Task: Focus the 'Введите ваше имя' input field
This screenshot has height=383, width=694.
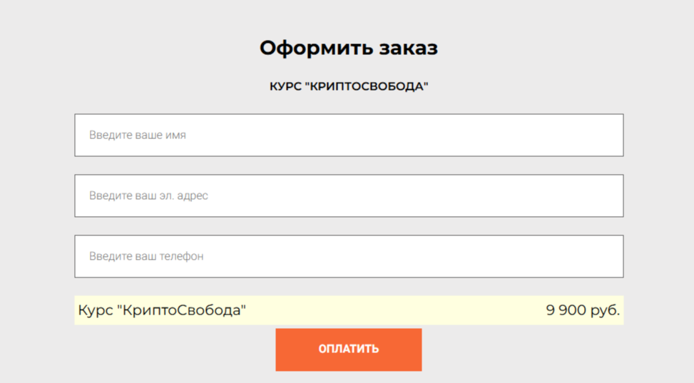Action: tap(349, 135)
